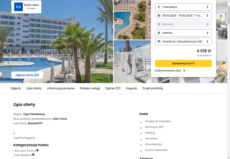Open the travel dates 08.04.2026 selector
The height and width of the screenshot is (159, 230).
pyautogui.click(x=183, y=16)
